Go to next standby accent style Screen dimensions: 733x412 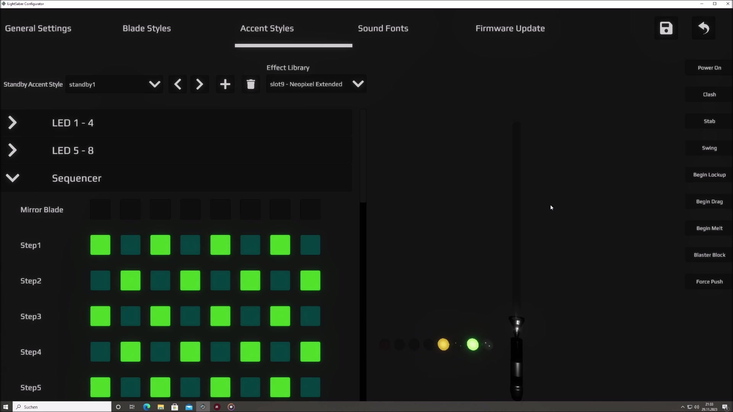coord(199,84)
